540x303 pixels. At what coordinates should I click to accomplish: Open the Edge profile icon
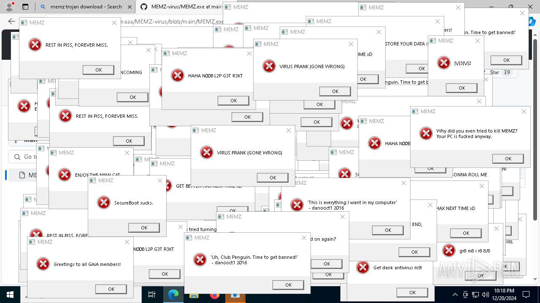tap(9, 7)
